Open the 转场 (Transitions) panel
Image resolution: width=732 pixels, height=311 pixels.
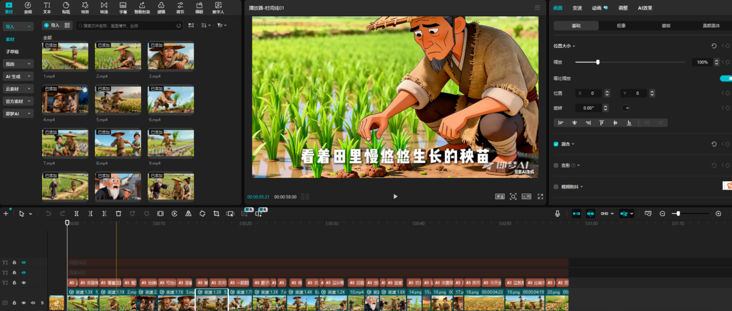coord(104,7)
